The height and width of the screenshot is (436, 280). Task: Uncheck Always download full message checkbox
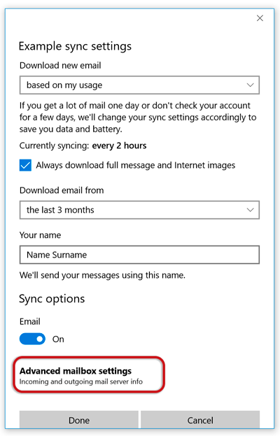pyautogui.click(x=25, y=165)
